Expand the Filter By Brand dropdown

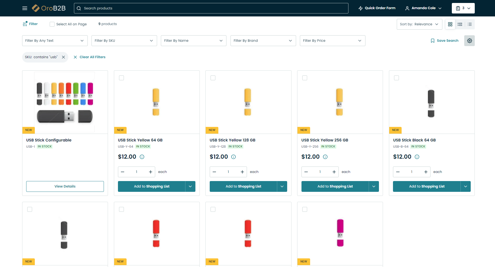point(263,41)
